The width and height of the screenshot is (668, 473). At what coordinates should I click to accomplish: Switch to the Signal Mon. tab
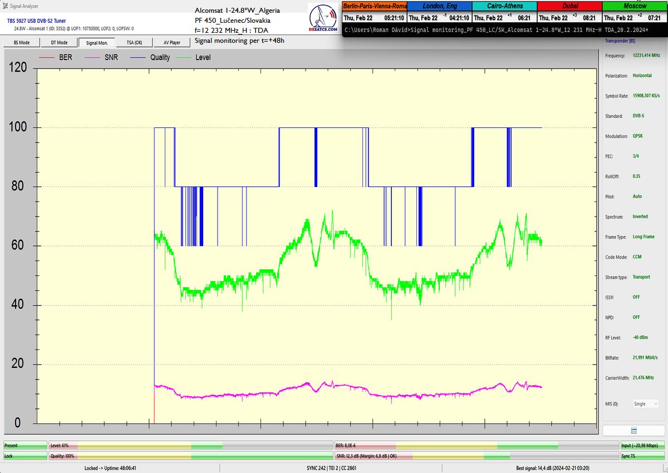(x=96, y=42)
